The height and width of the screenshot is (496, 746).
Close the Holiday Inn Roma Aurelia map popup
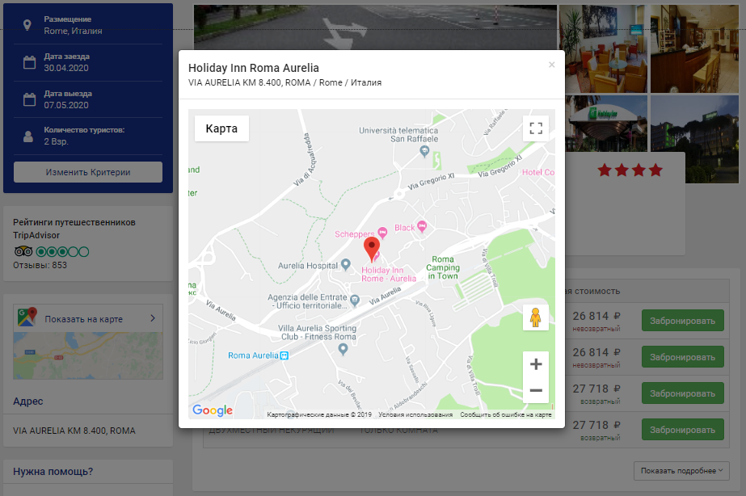coord(551,65)
